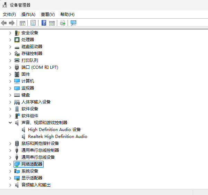
Task: Open the Properties toolbar icon
Action: pyautogui.click(x=33, y=23)
